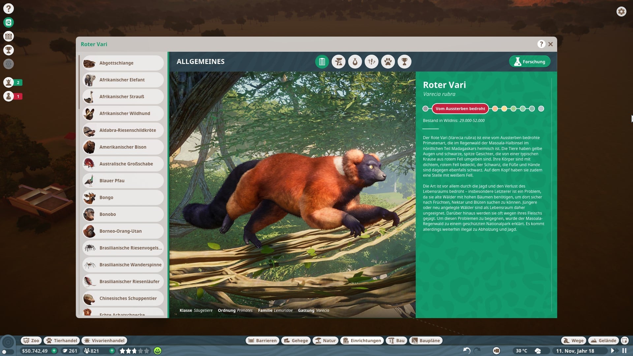
Task: Open the Einrichtungen menu
Action: click(x=362, y=341)
